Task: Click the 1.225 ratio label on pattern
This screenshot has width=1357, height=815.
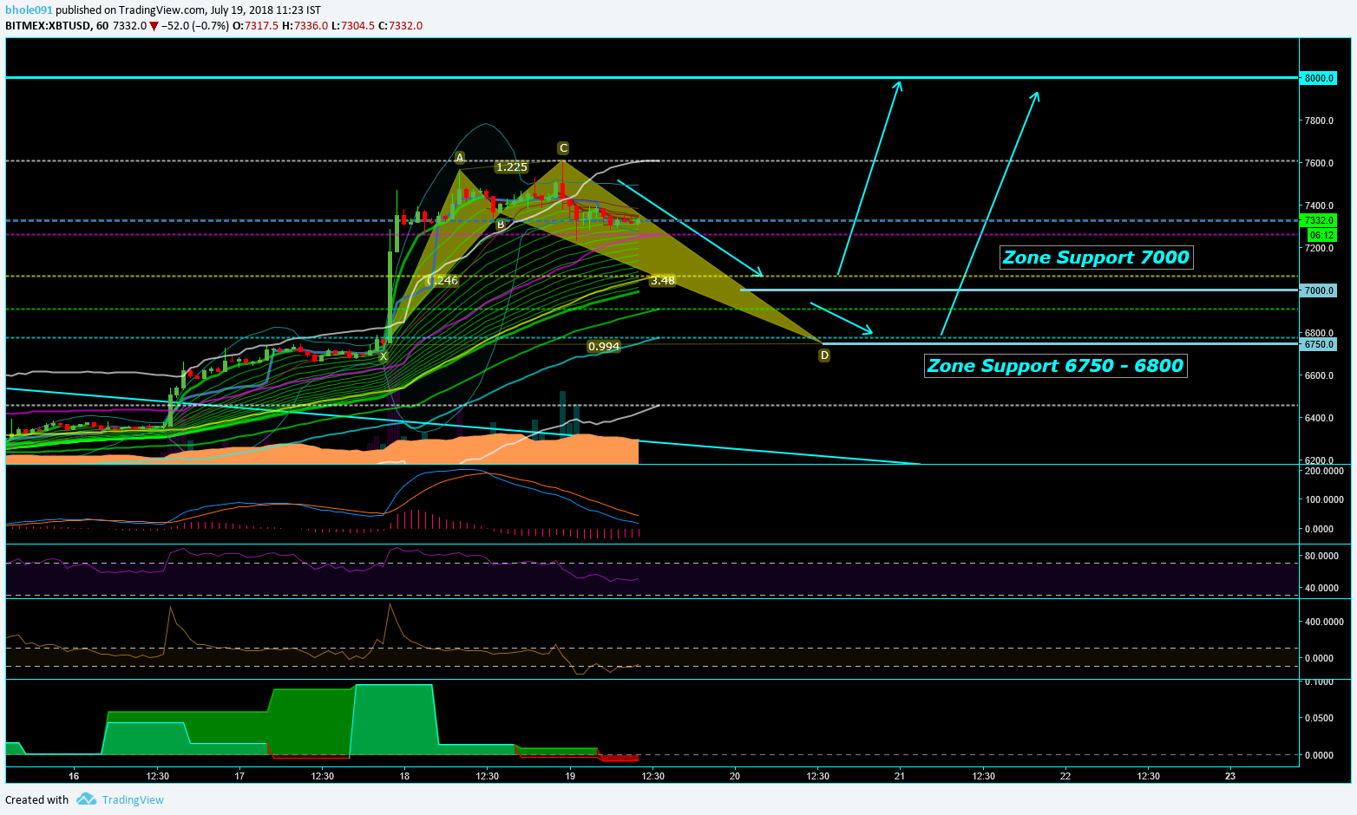Action: point(512,166)
